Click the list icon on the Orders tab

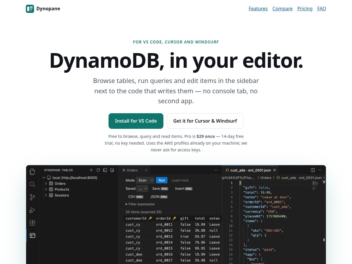tap(124, 170)
